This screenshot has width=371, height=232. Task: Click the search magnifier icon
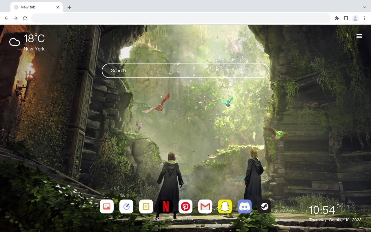coord(257,71)
